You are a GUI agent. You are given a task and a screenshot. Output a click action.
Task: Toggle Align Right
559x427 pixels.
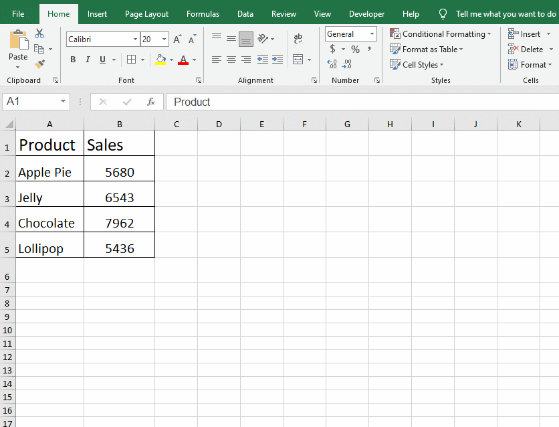tap(246, 59)
